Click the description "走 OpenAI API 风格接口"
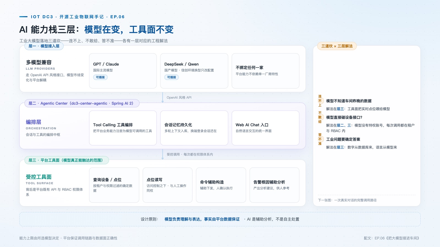 tap(55, 77)
